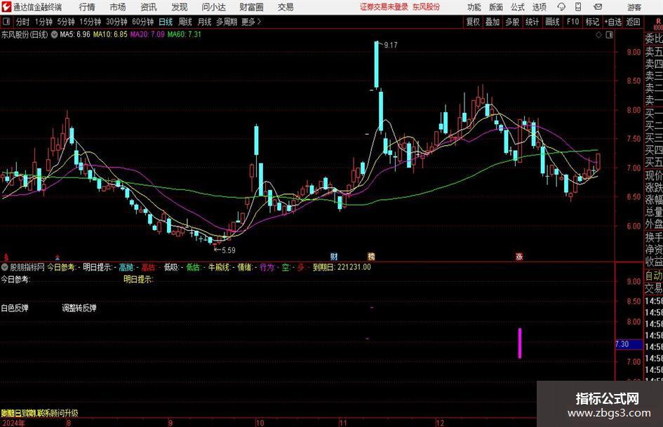The height and width of the screenshot is (427, 663).
Task: Open the 财富圈 menu
Action: pyautogui.click(x=251, y=7)
